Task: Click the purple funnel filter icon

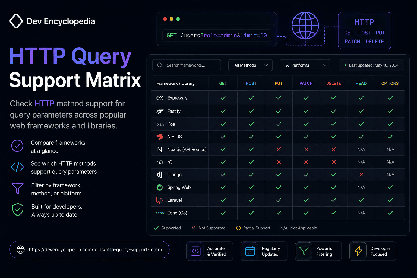Action: pos(17,188)
